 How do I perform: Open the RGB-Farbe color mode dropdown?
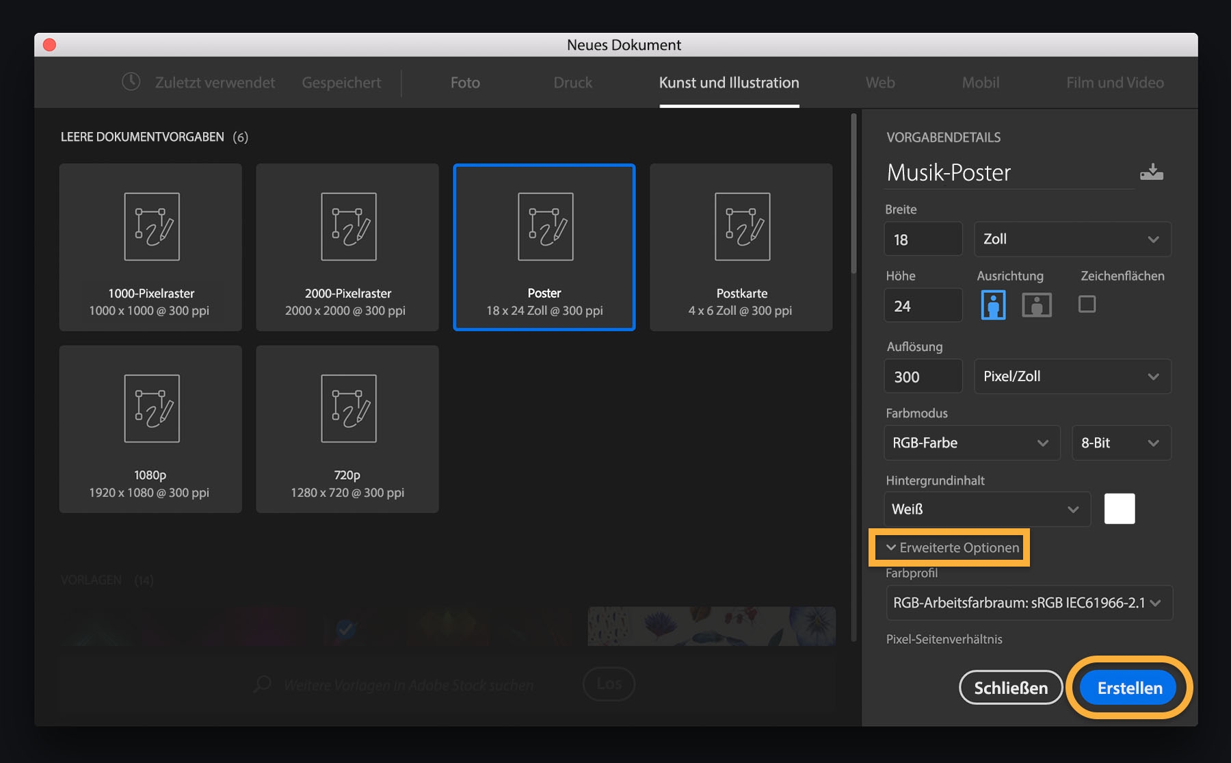[x=971, y=443]
